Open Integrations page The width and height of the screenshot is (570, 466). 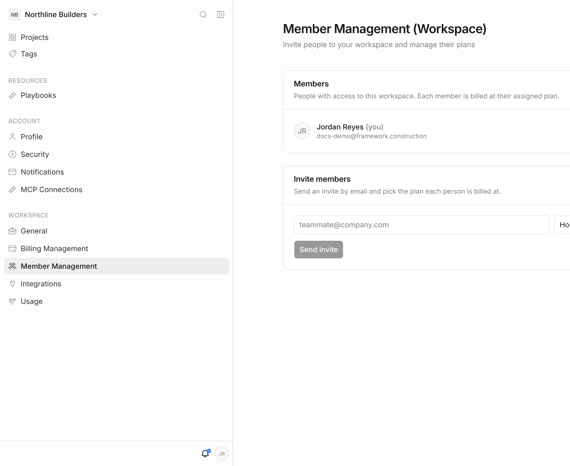[117, 284]
